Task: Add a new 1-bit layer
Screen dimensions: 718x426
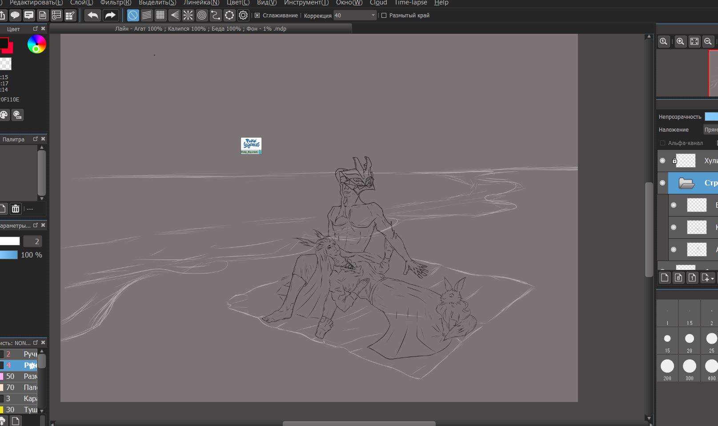Action: point(692,278)
